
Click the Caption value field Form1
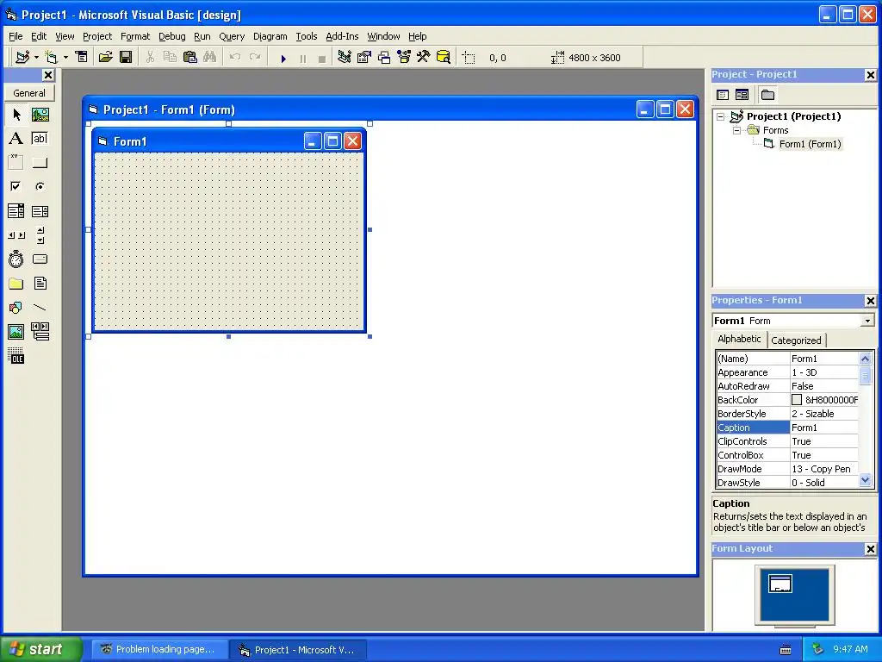tap(824, 428)
